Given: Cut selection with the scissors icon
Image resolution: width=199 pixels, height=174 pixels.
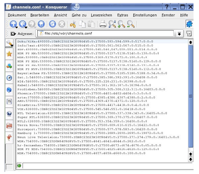Looking at the screenshot, I should point(73,24).
